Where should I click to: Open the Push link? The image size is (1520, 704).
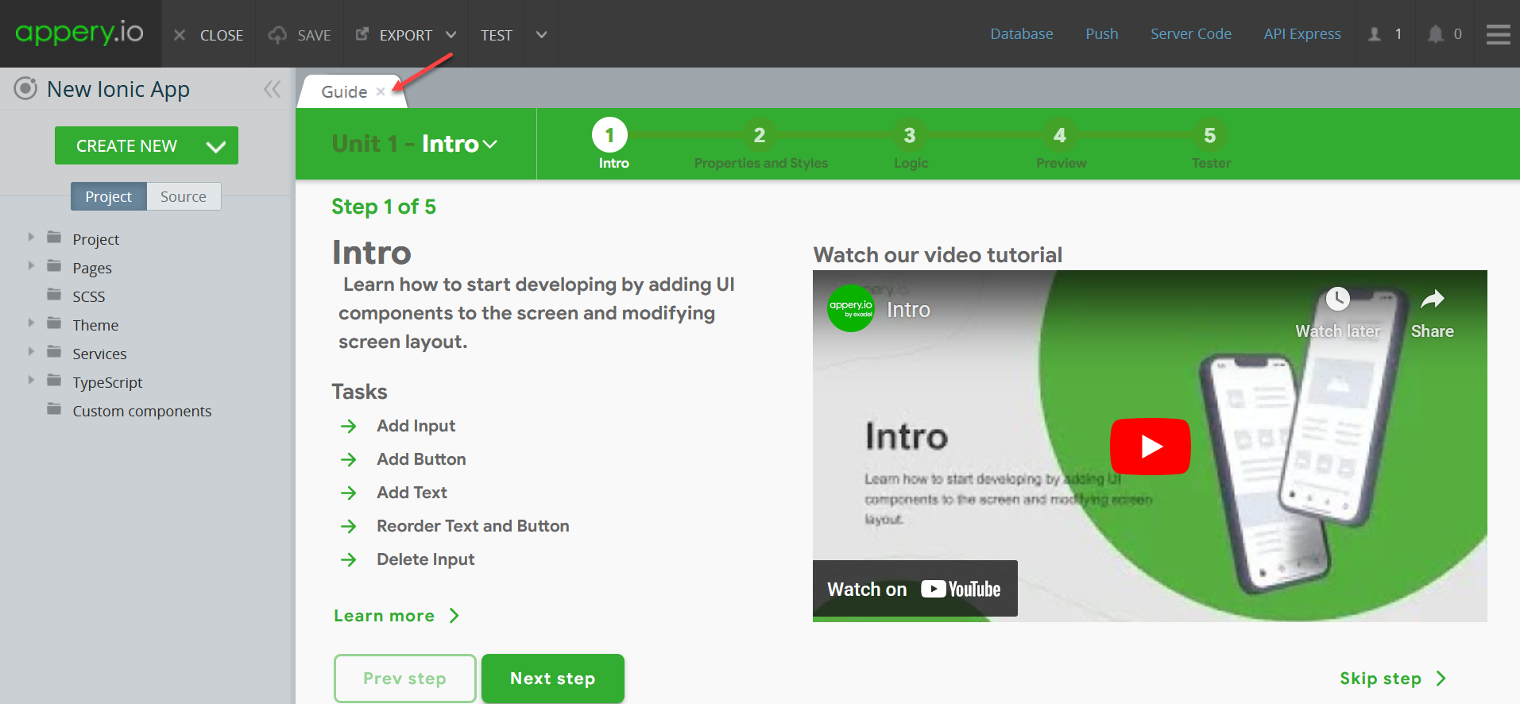[1101, 33]
